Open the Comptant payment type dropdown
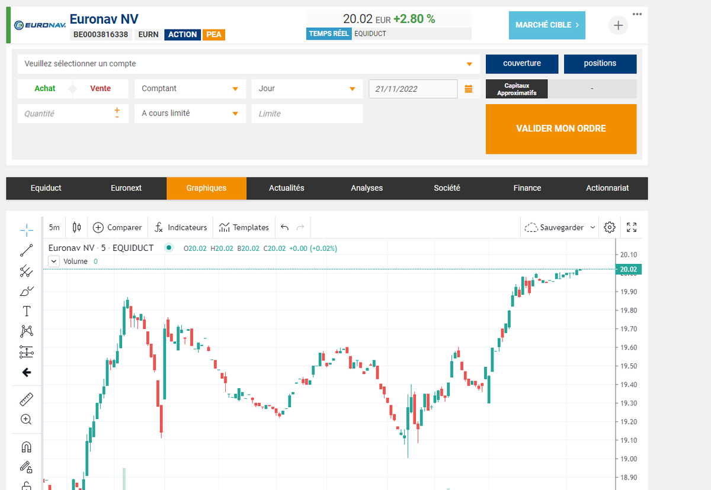 pos(190,89)
